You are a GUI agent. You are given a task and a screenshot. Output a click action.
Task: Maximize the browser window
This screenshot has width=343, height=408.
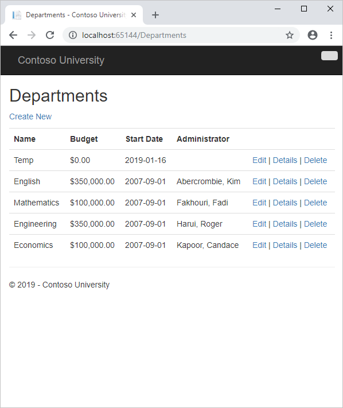pos(304,9)
